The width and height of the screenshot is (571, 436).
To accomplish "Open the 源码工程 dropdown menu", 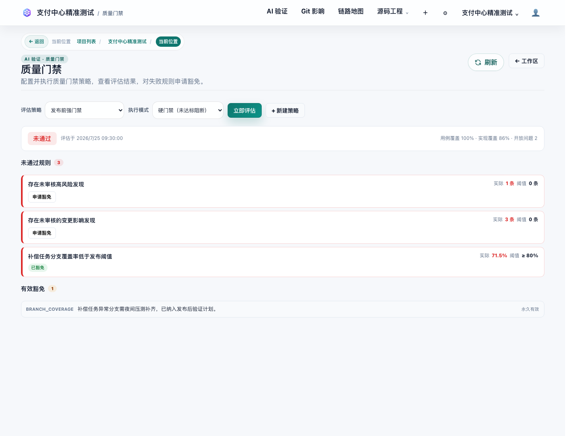I will tap(393, 12).
